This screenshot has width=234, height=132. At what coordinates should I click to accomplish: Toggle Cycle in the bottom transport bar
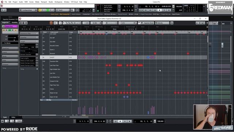(x=116, y=121)
